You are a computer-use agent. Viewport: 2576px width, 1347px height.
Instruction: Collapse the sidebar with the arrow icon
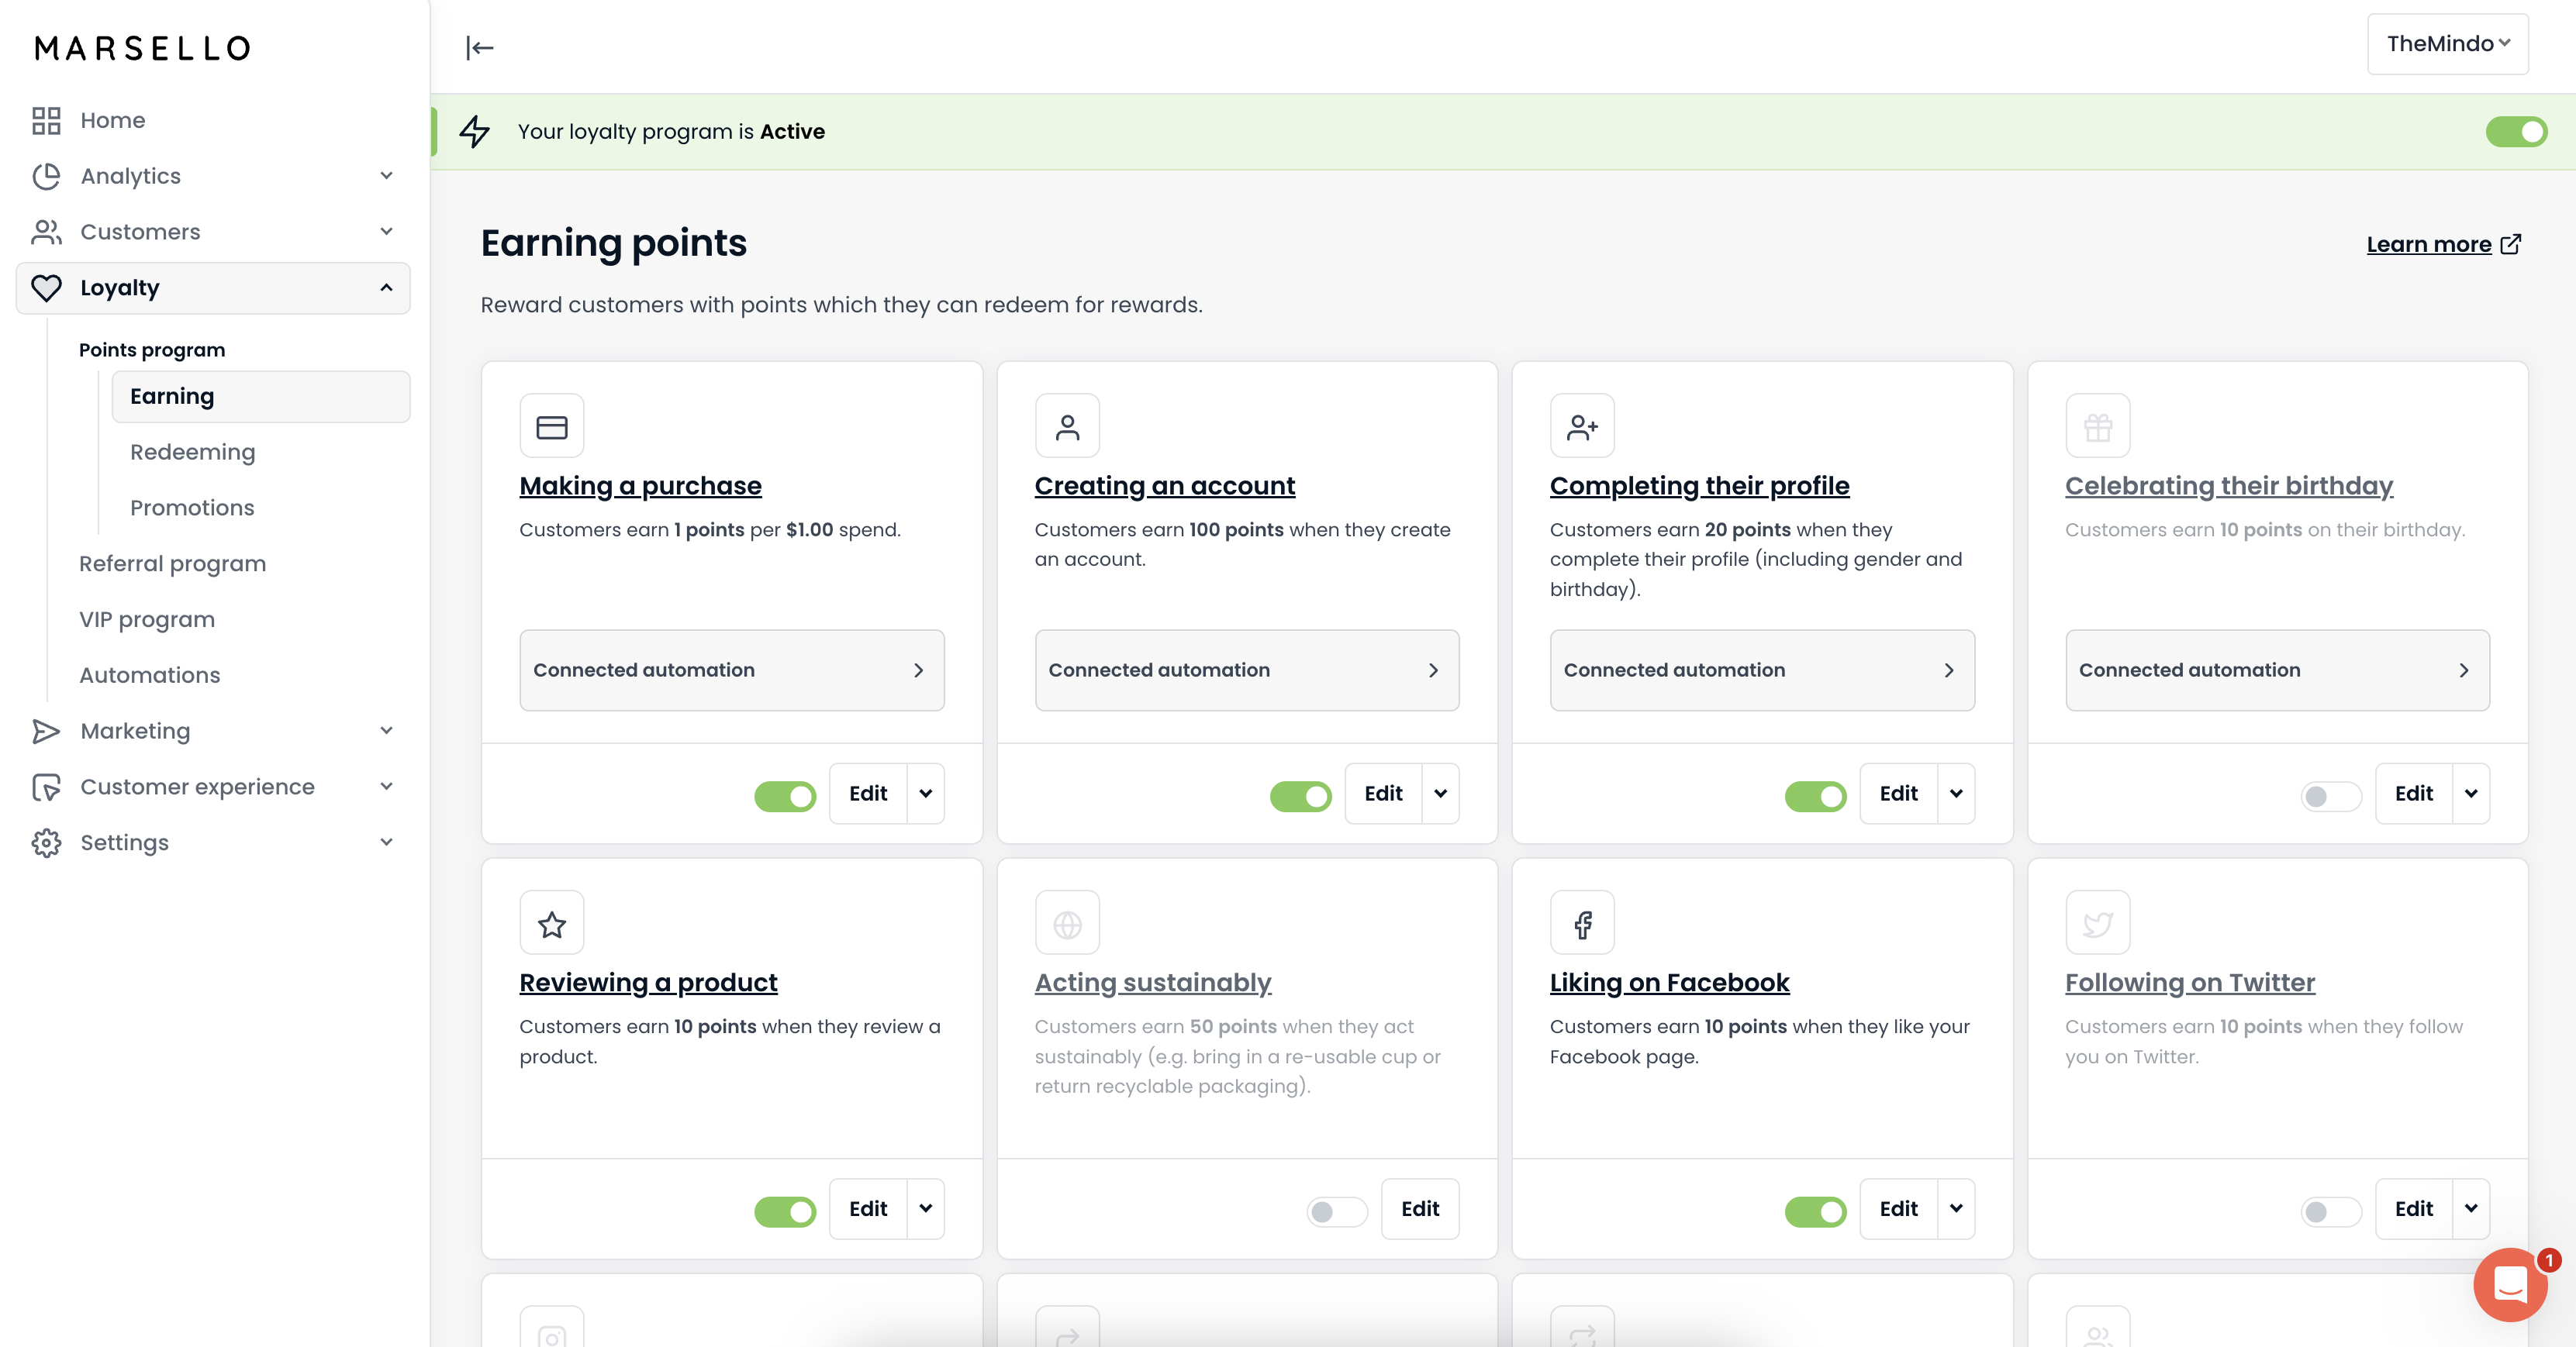click(479, 48)
